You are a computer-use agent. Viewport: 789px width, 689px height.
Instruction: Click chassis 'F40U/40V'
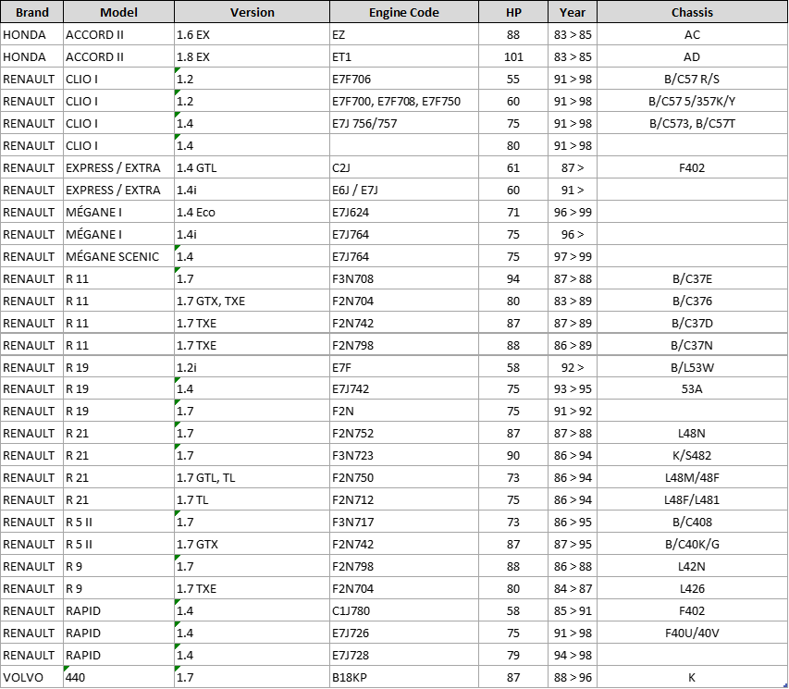(x=693, y=633)
